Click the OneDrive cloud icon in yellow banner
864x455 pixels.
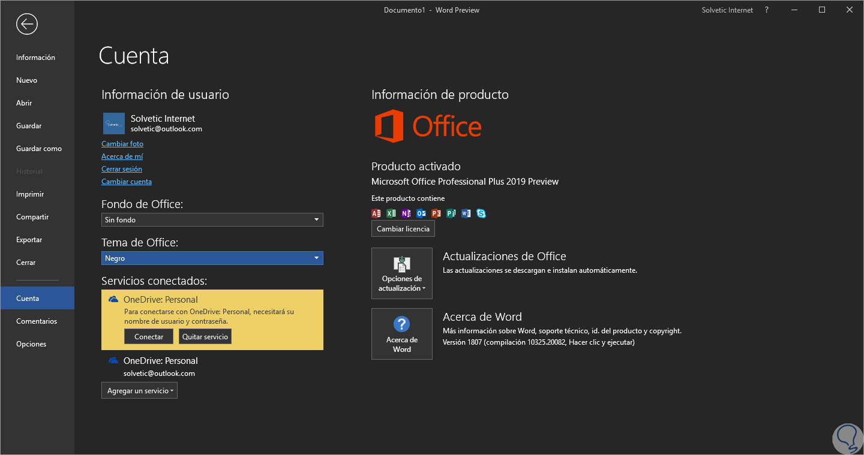113,299
